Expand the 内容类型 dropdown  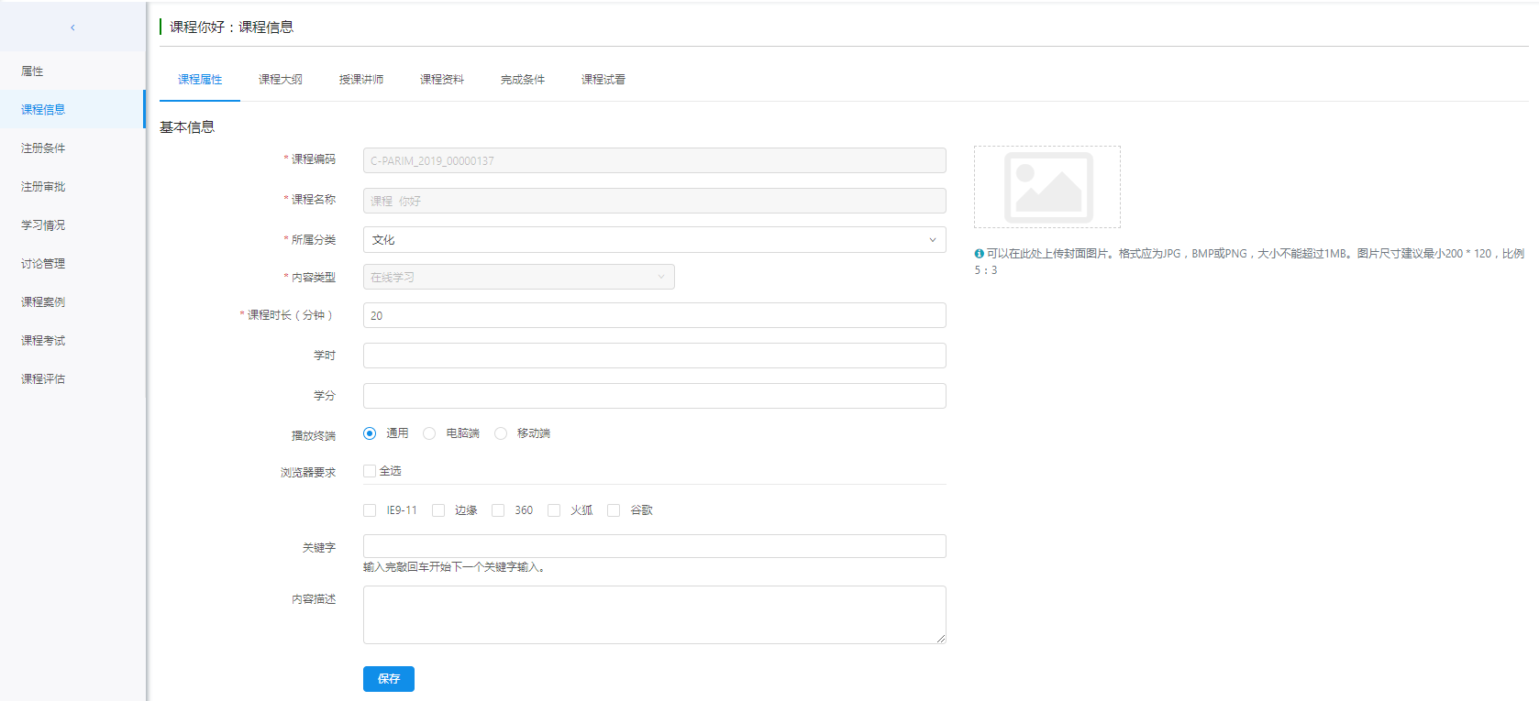coord(518,277)
